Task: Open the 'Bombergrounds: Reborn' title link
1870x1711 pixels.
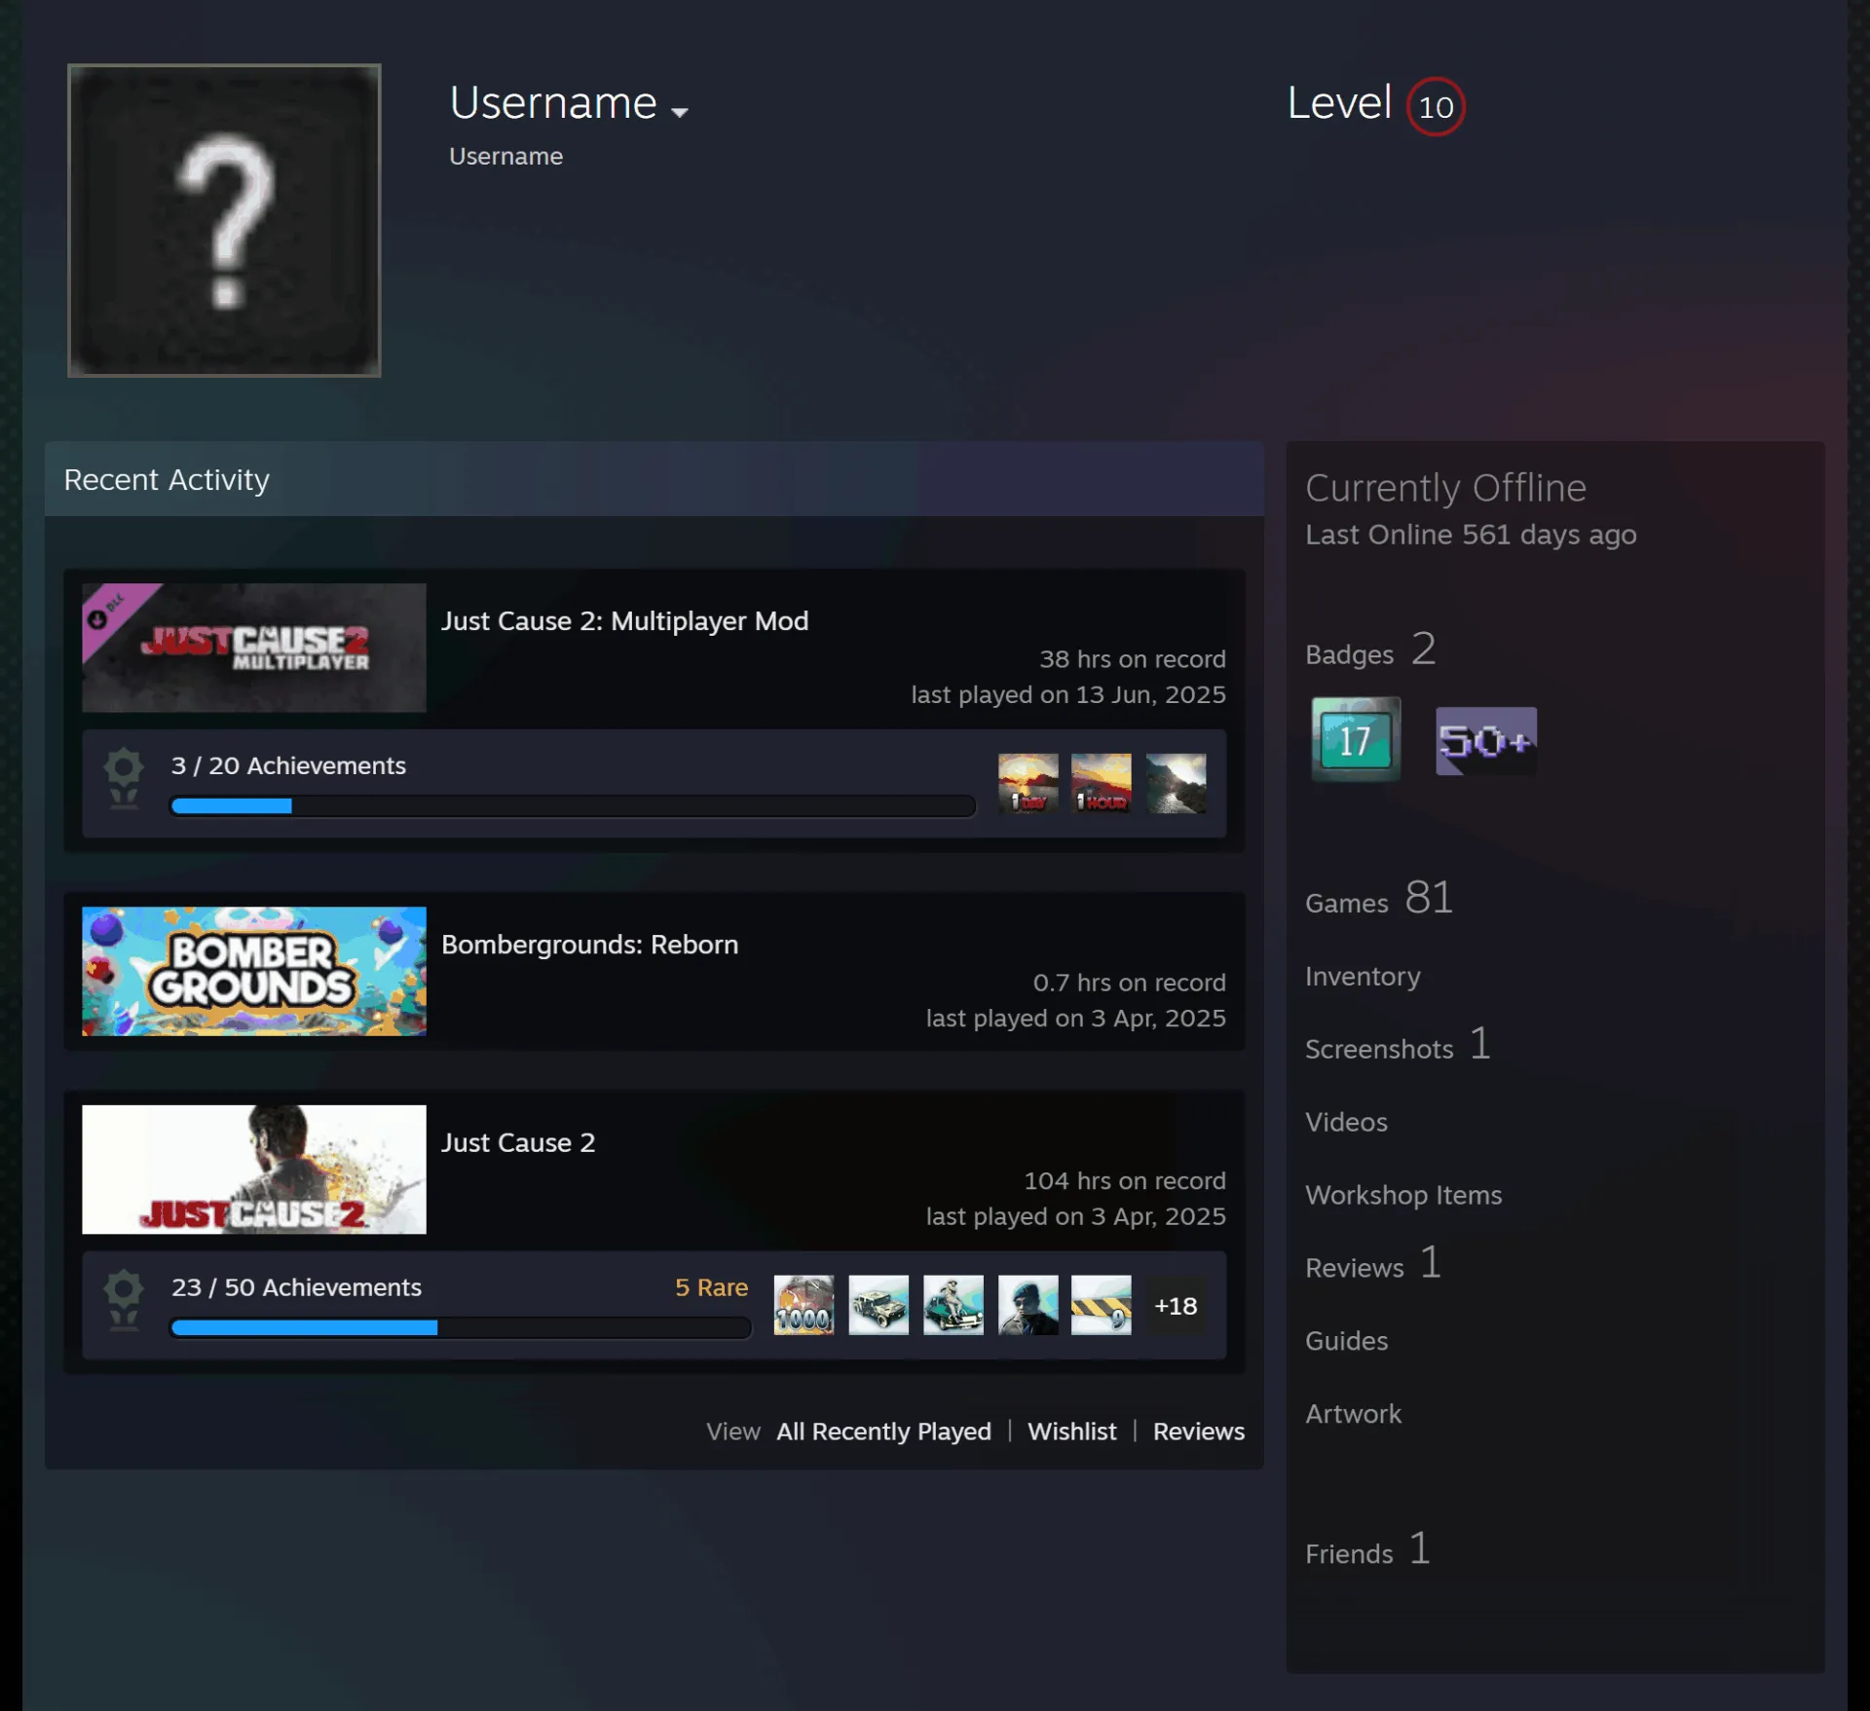Action: coord(590,945)
